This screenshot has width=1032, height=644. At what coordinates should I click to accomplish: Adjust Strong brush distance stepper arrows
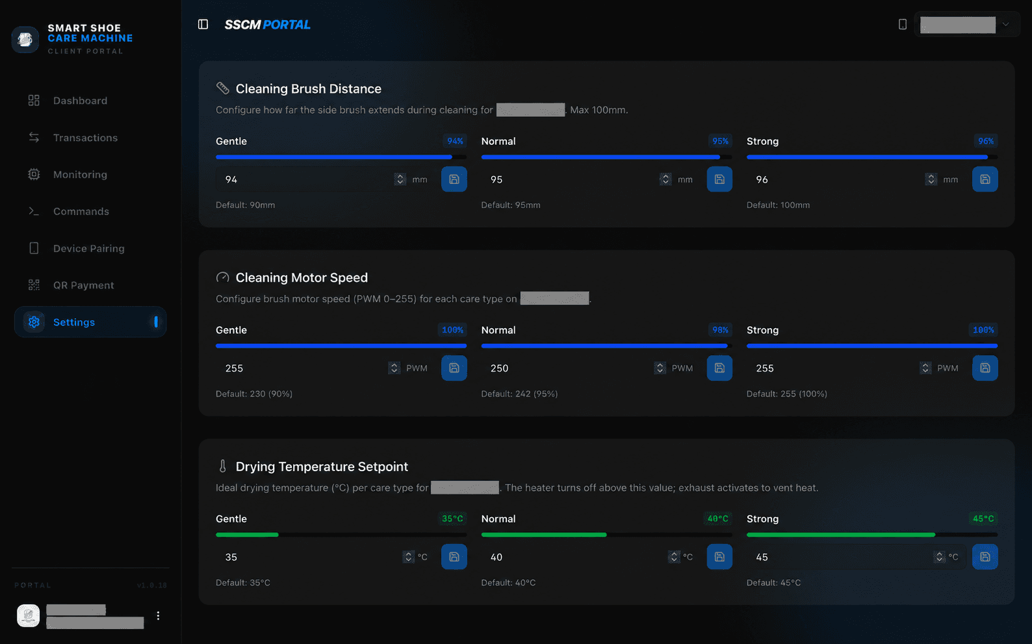(x=931, y=179)
